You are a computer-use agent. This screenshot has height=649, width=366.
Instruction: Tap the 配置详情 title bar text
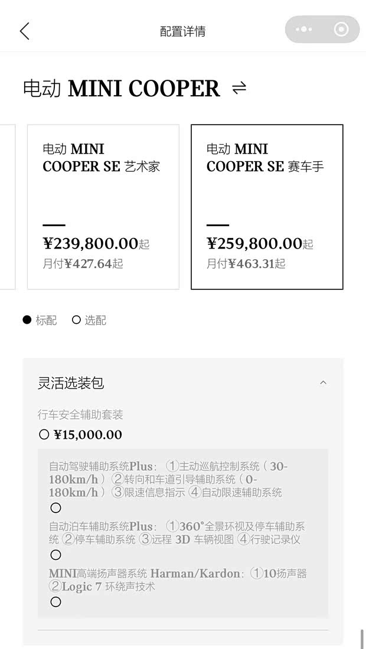(183, 30)
